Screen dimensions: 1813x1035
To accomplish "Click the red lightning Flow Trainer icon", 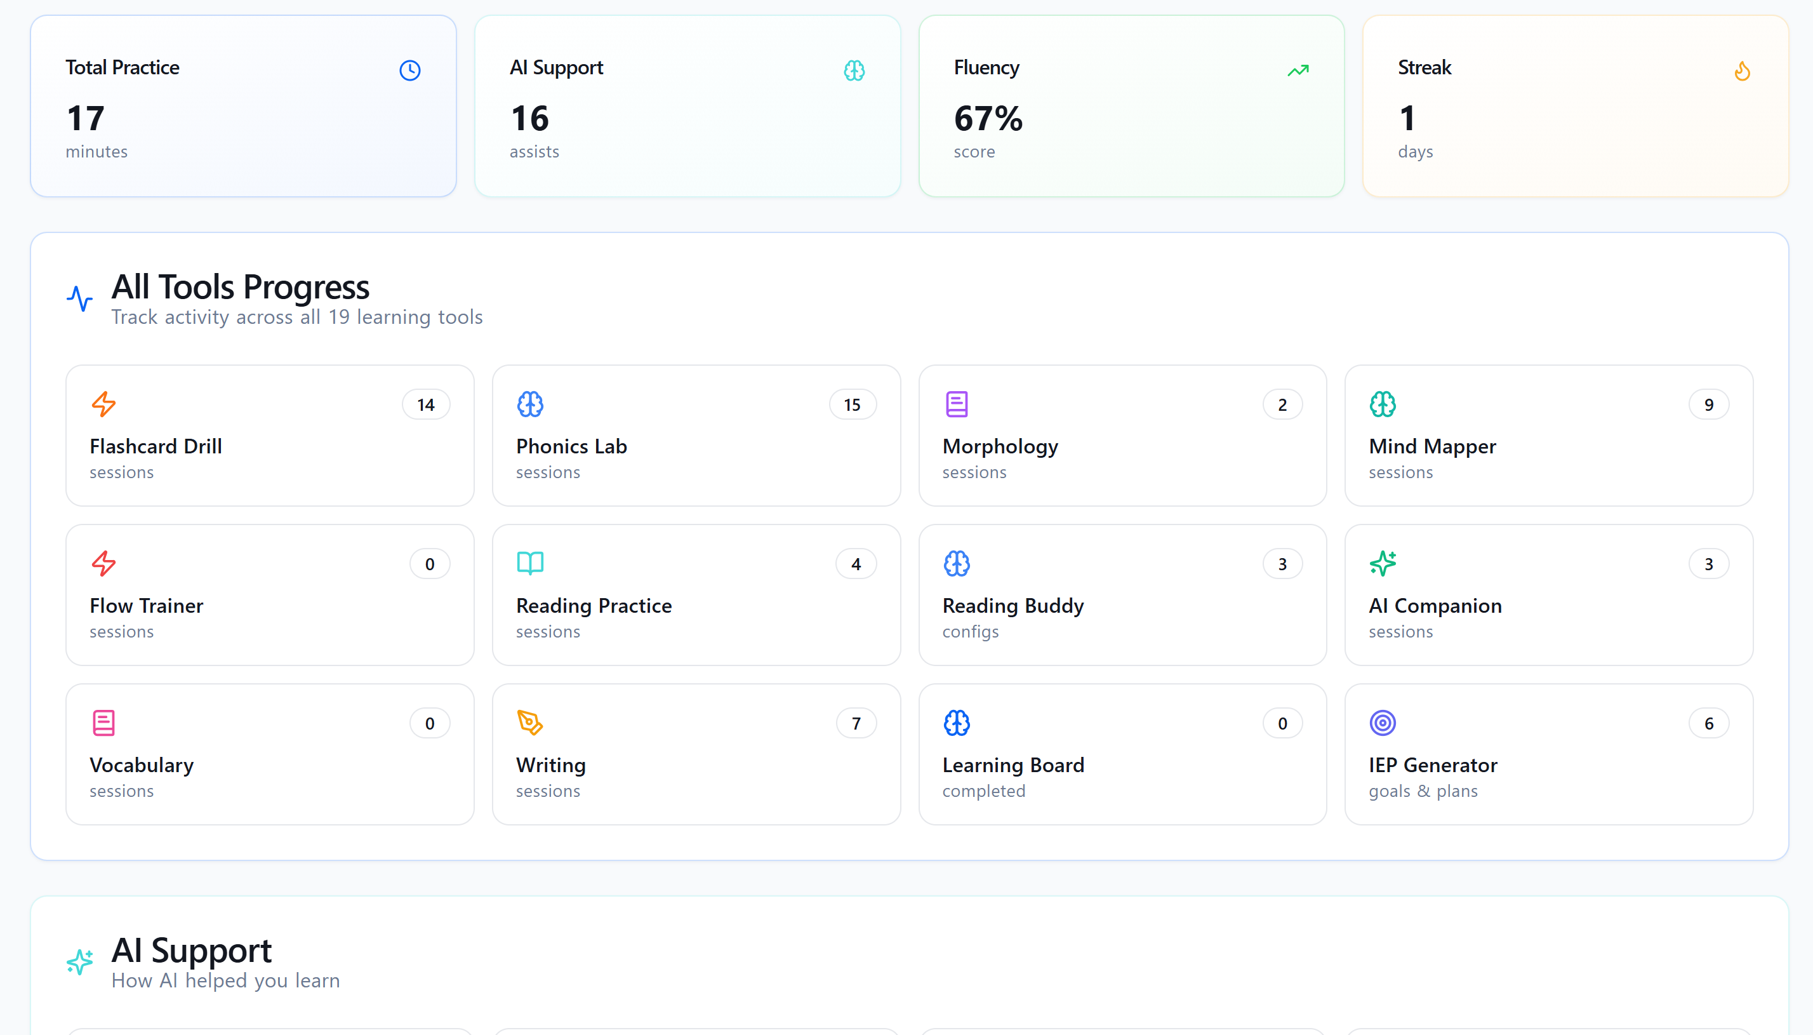I will point(103,563).
